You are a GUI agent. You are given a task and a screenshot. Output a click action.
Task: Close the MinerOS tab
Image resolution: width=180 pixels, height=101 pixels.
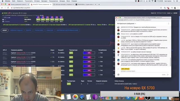point(51,4)
